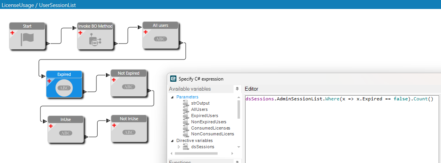Click the ABC icon in the Not Expired node
441x163 pixels.
(129, 87)
